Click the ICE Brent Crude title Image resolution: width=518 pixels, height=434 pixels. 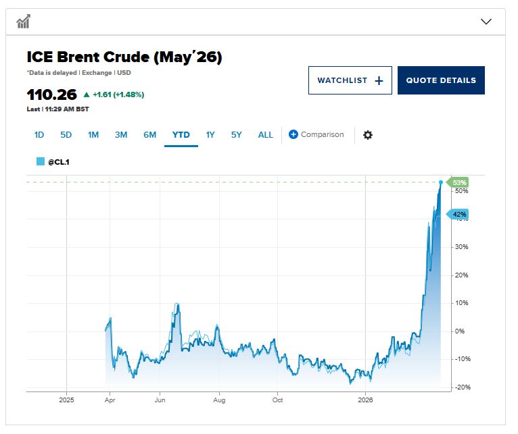(124, 57)
